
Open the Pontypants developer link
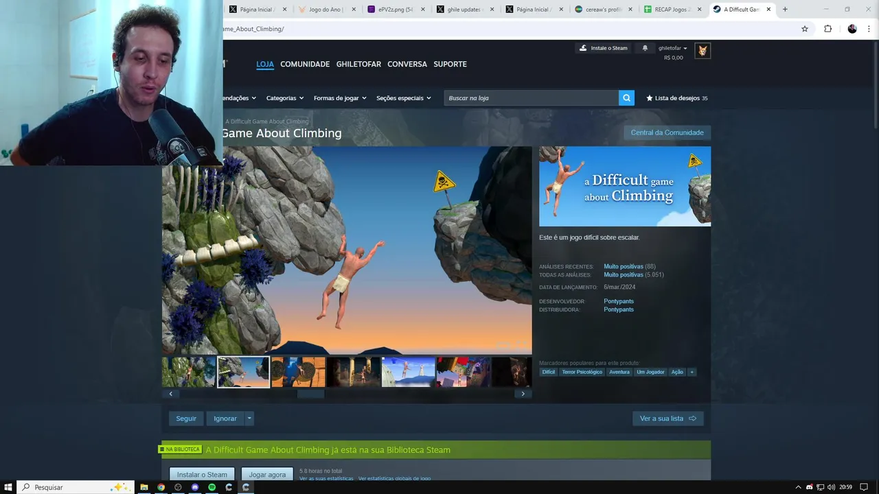coord(619,301)
